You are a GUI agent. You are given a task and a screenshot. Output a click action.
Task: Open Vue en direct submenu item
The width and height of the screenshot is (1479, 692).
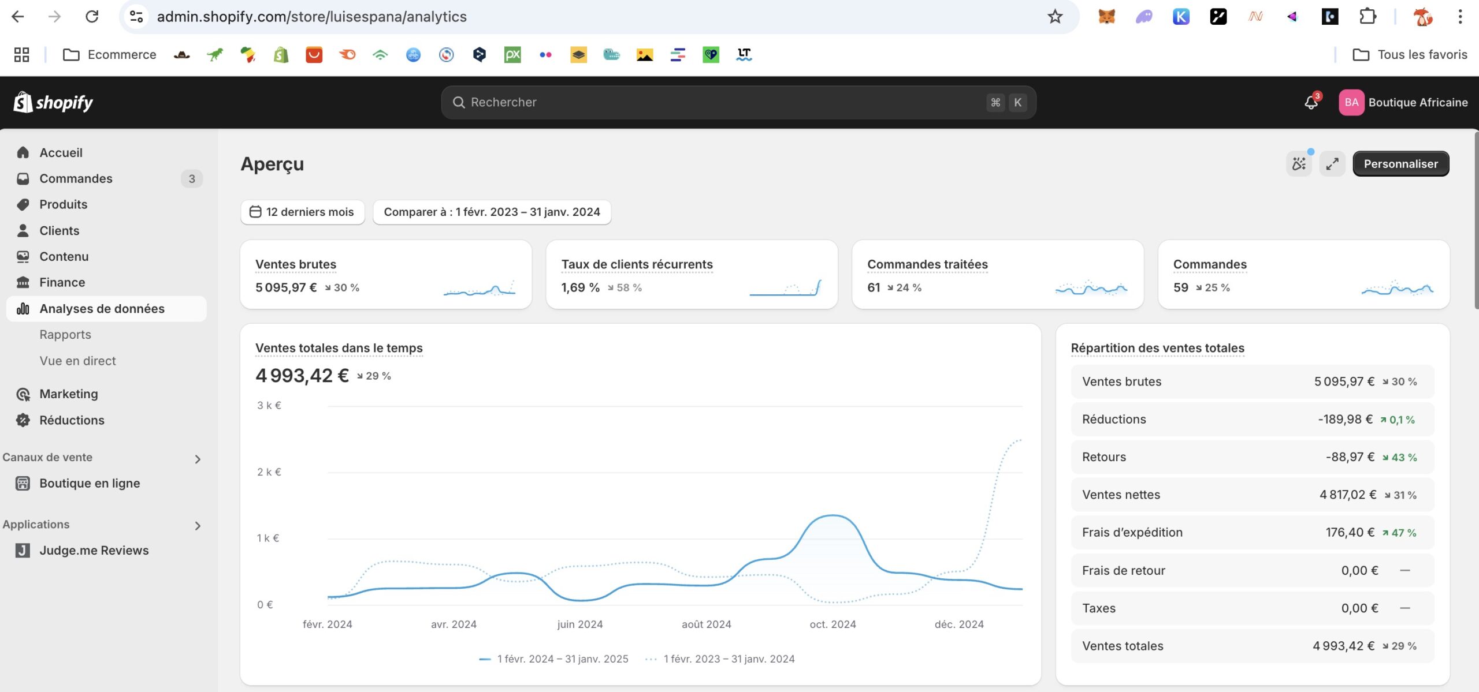pos(77,361)
